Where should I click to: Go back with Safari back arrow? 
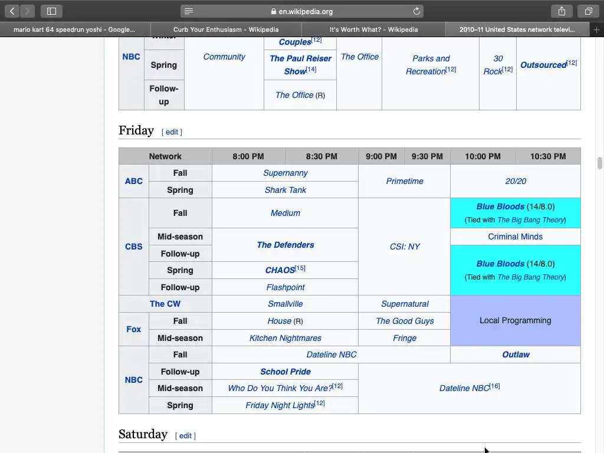point(12,11)
